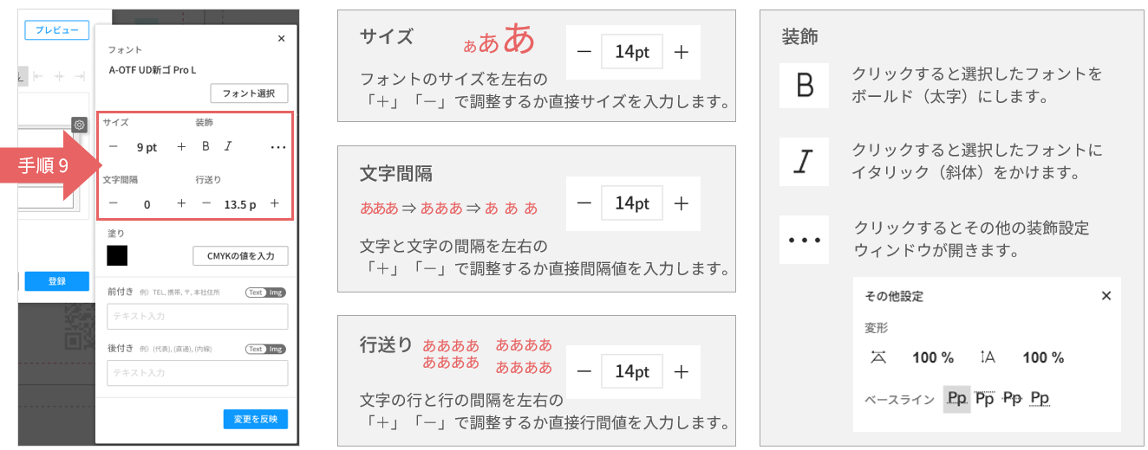
Task: Select the strikethrough-style Pp baseline option
Action: pyautogui.click(x=1012, y=398)
